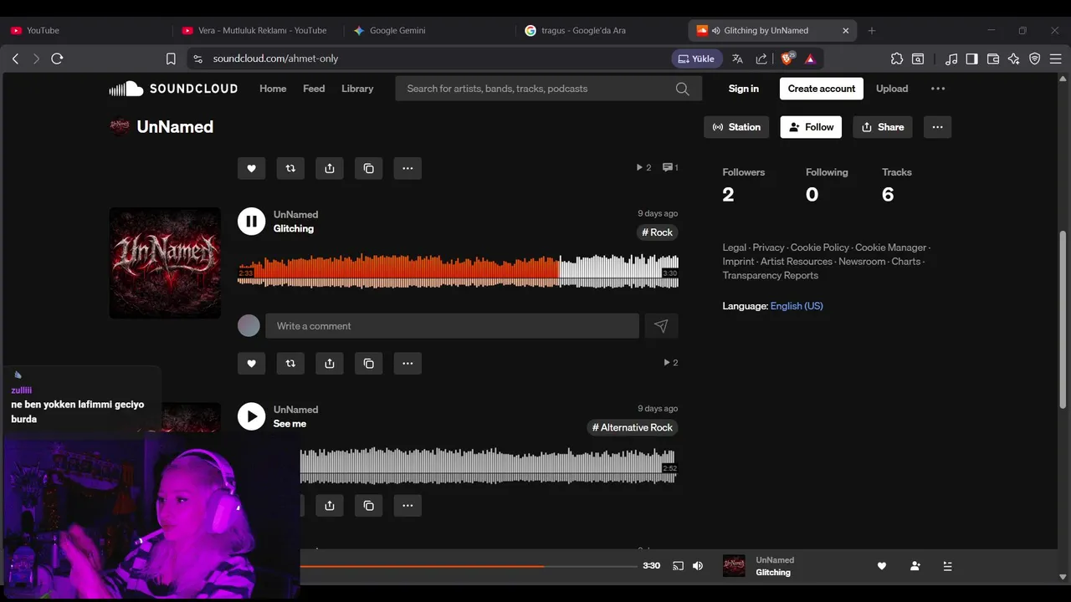Start the UnNamed Station
This screenshot has width=1071, height=602.
point(736,127)
